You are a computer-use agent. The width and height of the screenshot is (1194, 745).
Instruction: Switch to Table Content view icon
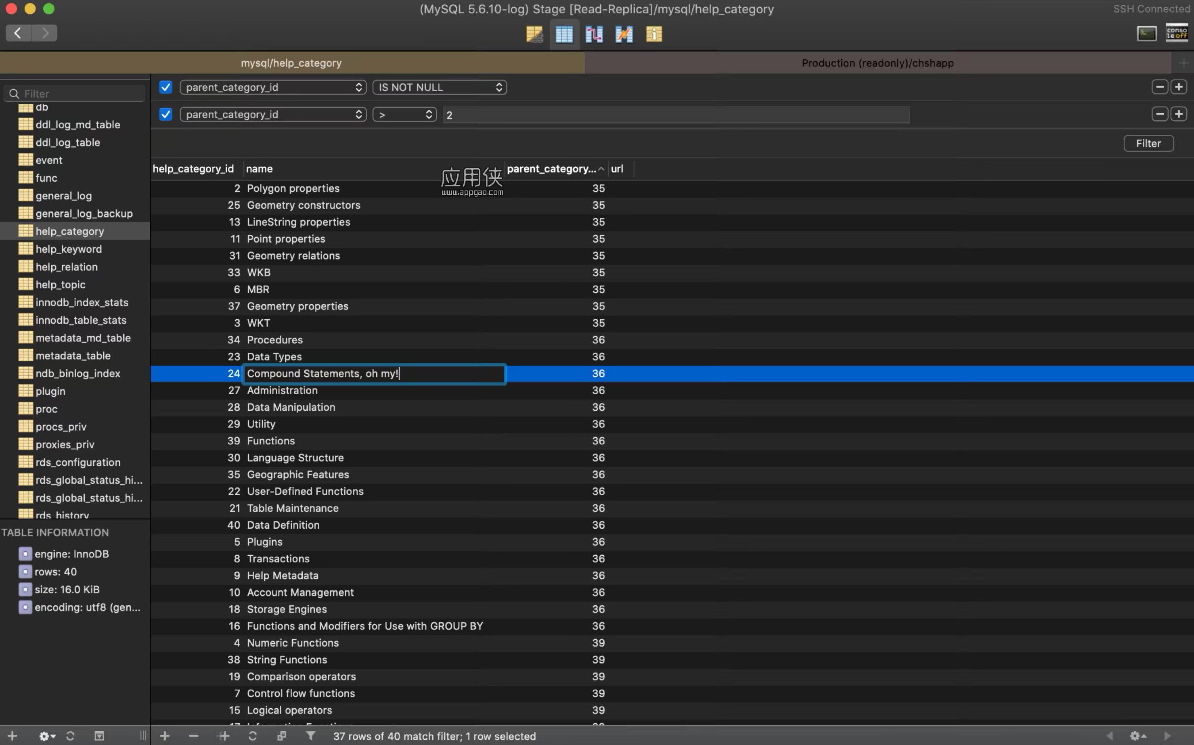click(564, 34)
